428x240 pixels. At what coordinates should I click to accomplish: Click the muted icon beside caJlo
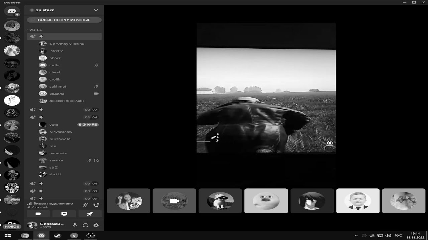tap(96, 65)
